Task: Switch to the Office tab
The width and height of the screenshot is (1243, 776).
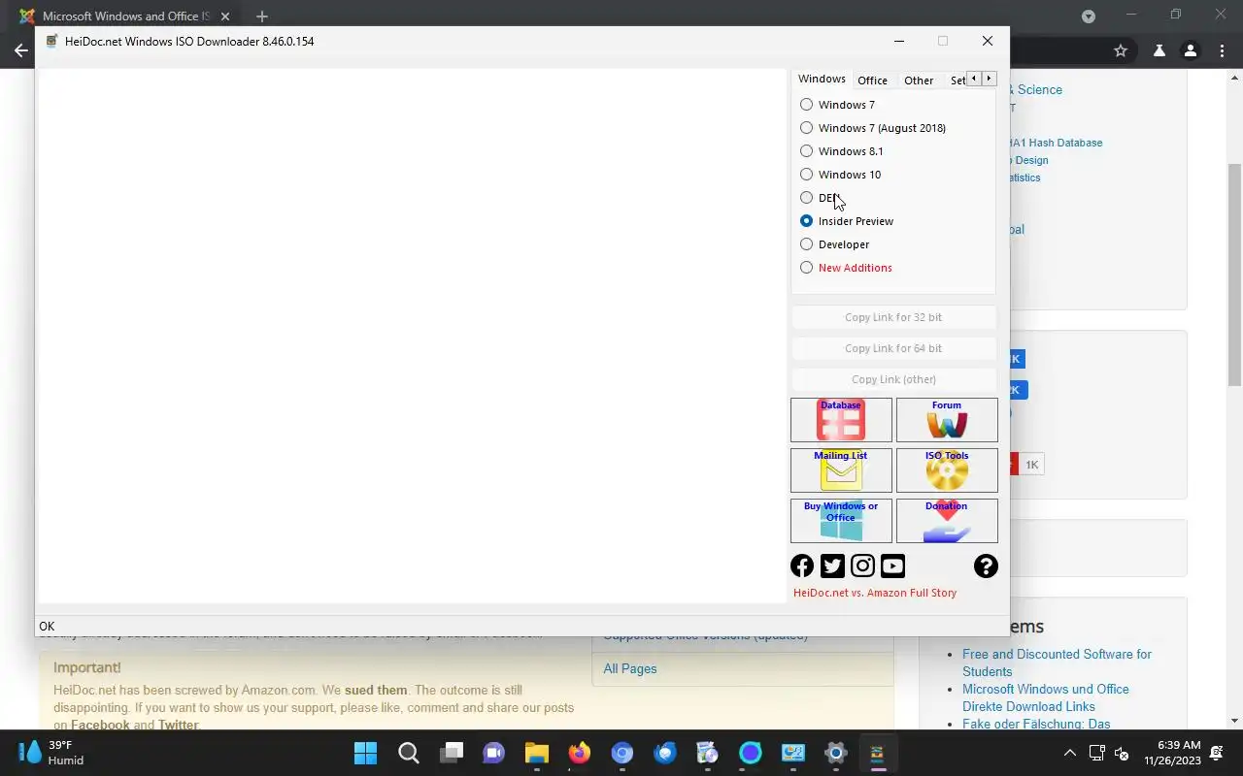Action: 872,81
